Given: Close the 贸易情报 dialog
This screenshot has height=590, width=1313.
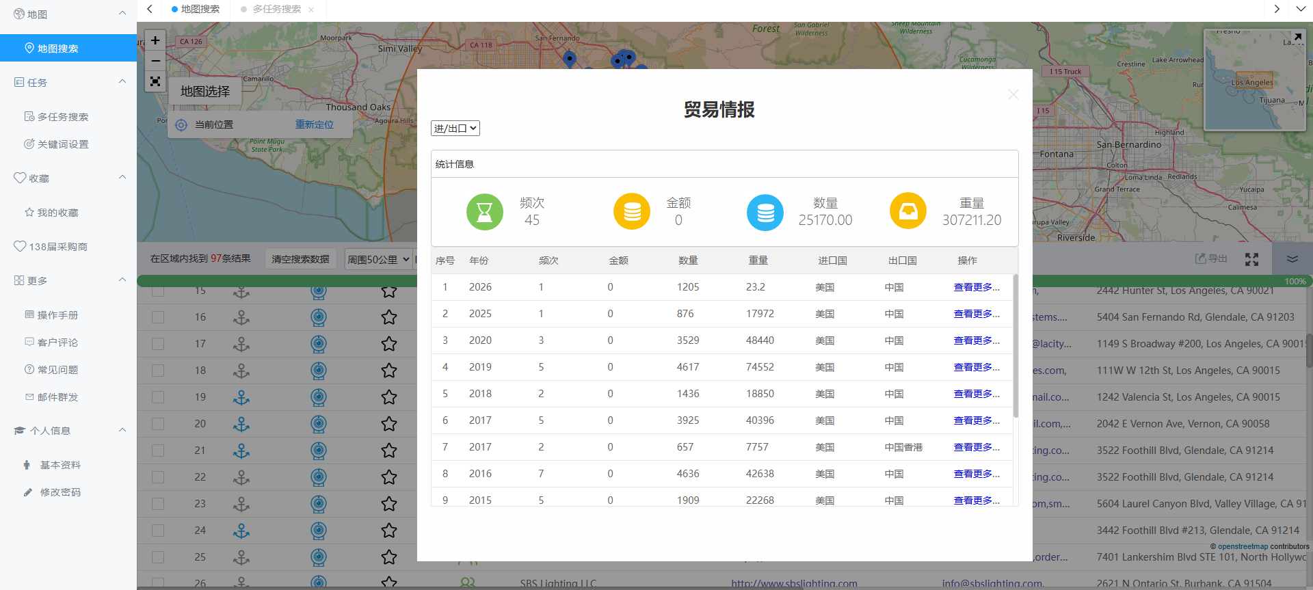Looking at the screenshot, I should click(x=1013, y=94).
